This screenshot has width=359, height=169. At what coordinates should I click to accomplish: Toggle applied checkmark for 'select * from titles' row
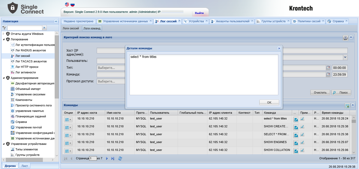point(302,119)
